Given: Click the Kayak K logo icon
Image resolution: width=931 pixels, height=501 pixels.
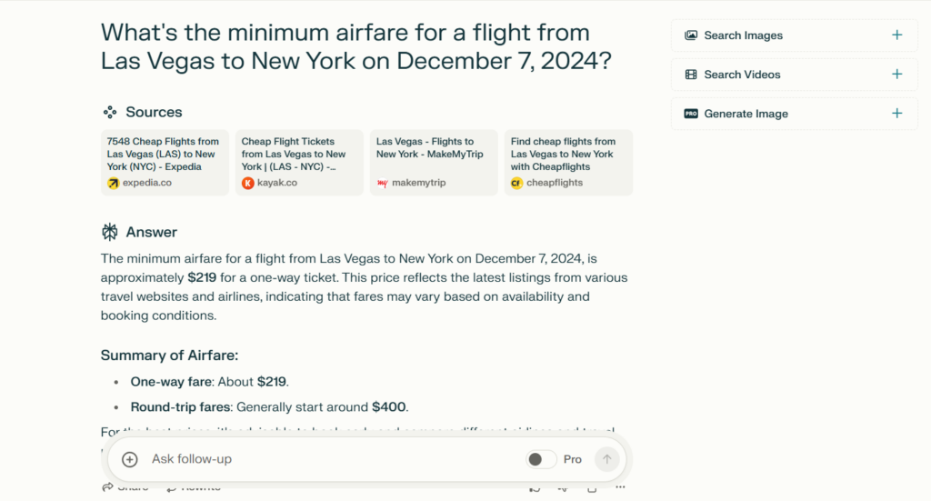Looking at the screenshot, I should pos(247,184).
